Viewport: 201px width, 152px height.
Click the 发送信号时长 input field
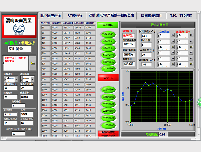[x=10, y=88]
